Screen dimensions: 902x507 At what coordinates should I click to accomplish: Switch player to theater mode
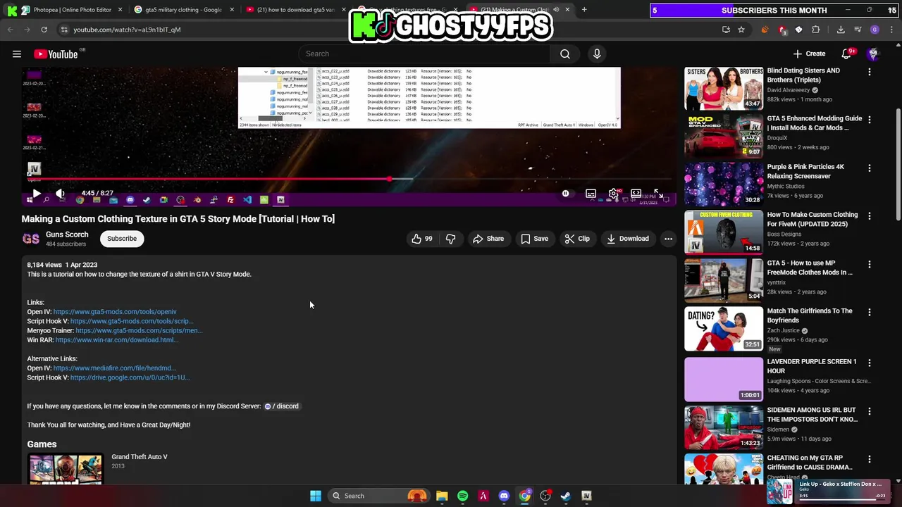click(636, 193)
